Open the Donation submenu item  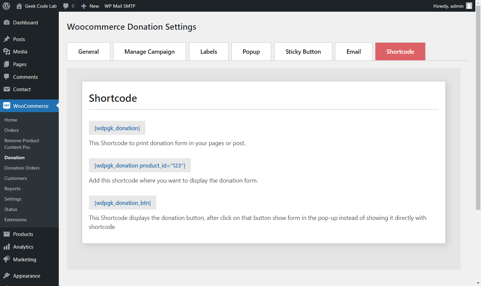pyautogui.click(x=14, y=158)
